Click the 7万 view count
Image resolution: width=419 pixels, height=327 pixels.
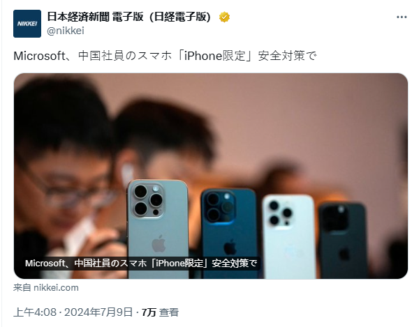tap(149, 312)
